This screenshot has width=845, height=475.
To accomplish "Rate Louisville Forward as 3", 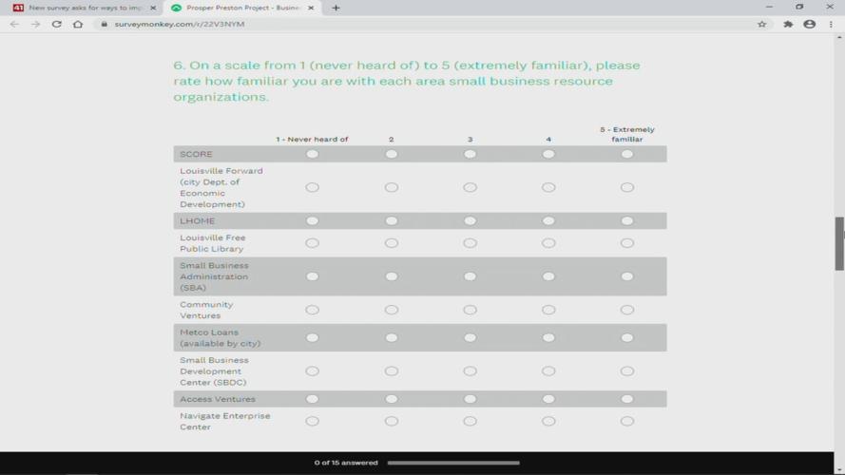I will coord(470,187).
